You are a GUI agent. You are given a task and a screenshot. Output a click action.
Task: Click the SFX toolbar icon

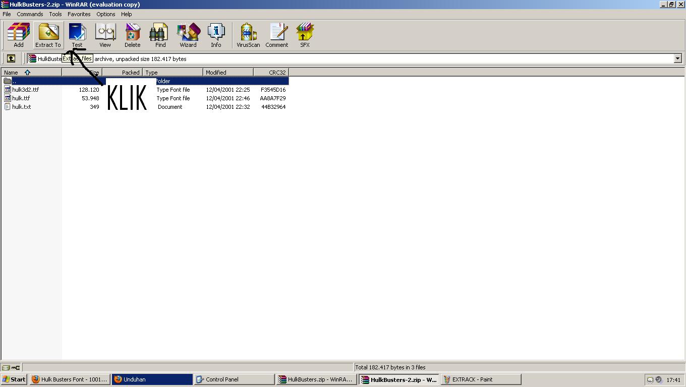pyautogui.click(x=305, y=35)
